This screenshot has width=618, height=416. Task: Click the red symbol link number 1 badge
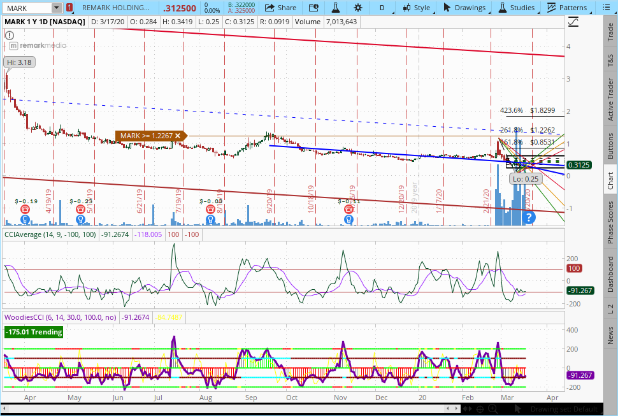click(x=69, y=8)
